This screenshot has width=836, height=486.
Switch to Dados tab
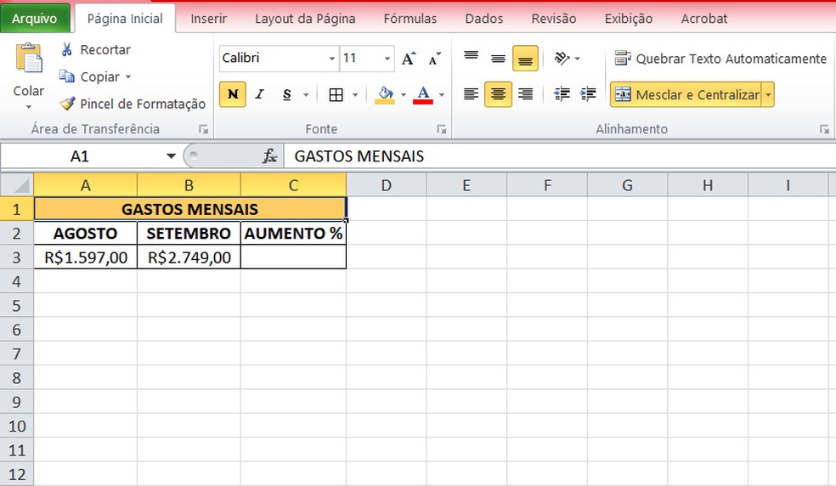pos(483,19)
